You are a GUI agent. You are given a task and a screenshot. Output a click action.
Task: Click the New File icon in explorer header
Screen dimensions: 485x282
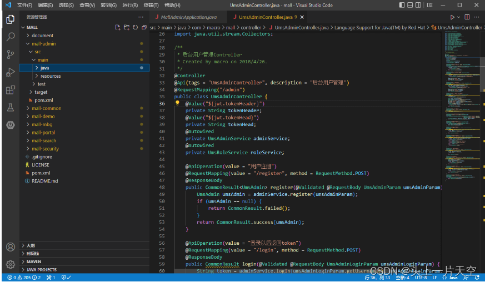coord(118,27)
